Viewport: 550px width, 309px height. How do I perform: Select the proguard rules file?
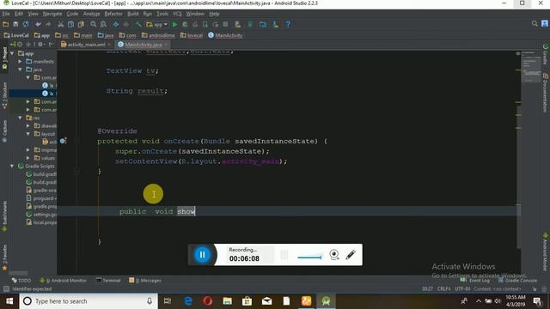click(x=41, y=198)
